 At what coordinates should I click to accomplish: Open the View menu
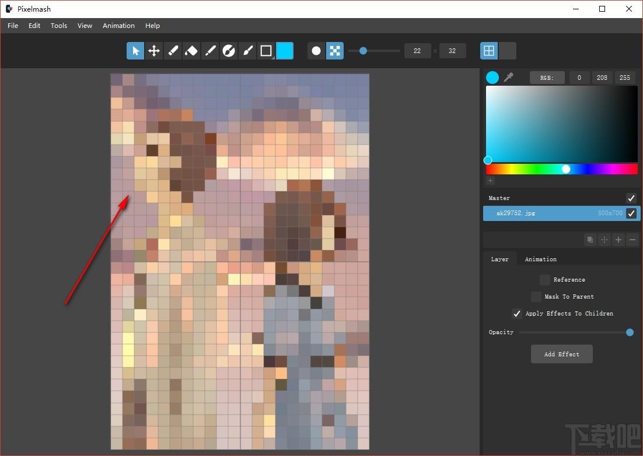(85, 26)
